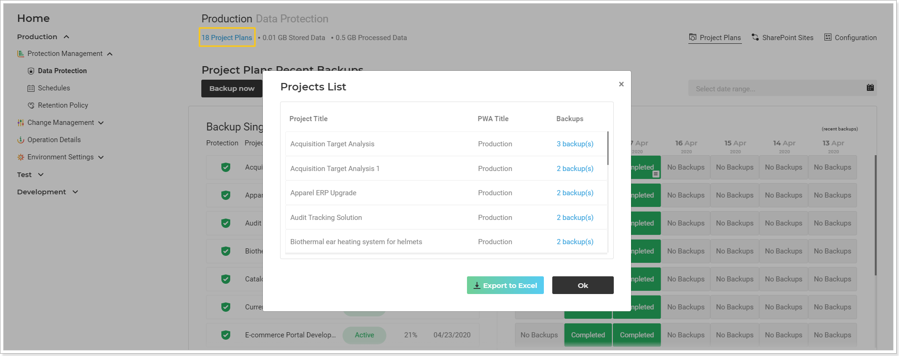Open the date range calendar icon

click(870, 88)
